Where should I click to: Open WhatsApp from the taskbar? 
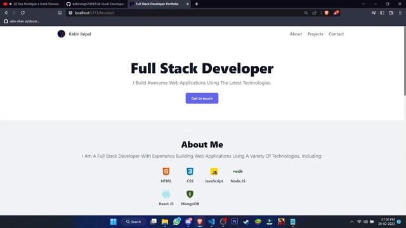coord(177,222)
